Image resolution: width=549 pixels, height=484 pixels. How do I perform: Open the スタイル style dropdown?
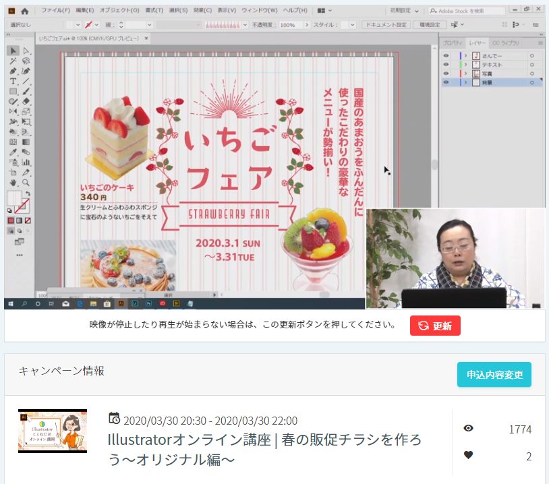click(x=351, y=25)
